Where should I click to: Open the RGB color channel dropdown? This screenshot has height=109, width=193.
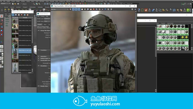pyautogui.click(x=60, y=9)
